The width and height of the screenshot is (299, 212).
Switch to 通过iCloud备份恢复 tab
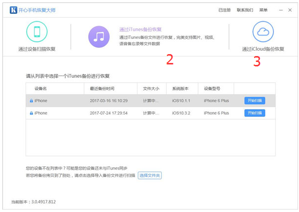click(263, 49)
